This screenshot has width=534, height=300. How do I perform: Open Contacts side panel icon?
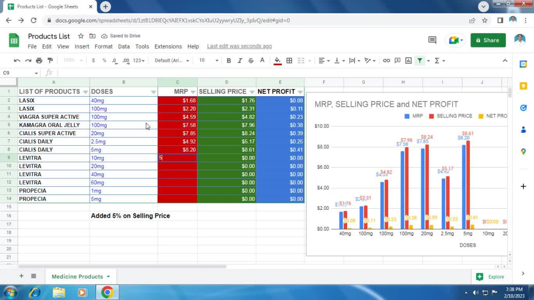point(523,130)
